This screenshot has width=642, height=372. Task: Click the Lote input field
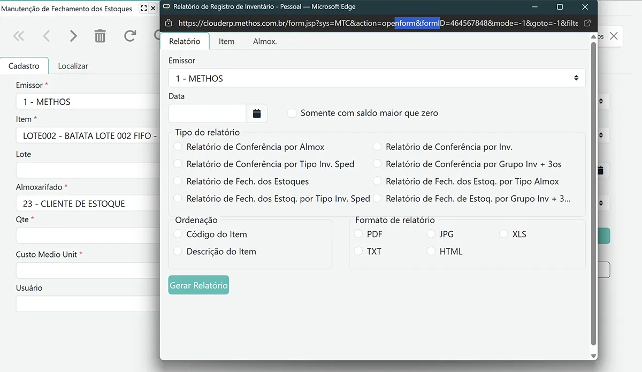pyautogui.click(x=88, y=170)
